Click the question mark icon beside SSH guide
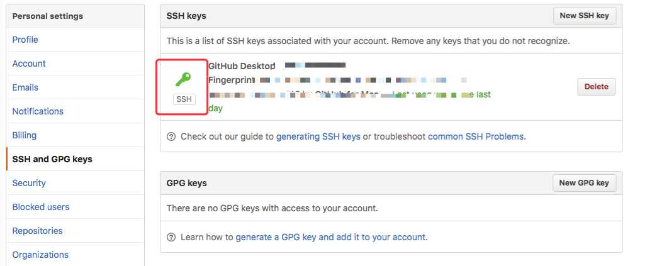Screen dimensions: 652x266 [x=171, y=136]
